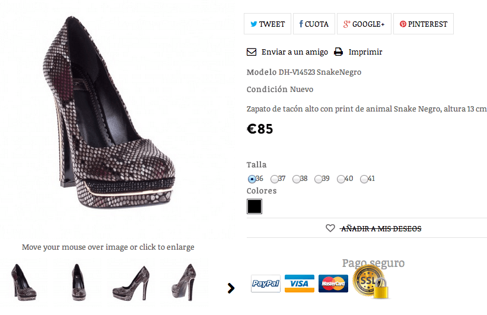View first shoe thumbnail image

(23, 282)
